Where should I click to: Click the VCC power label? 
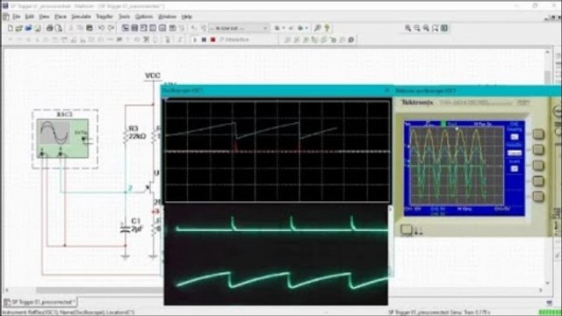pos(152,75)
